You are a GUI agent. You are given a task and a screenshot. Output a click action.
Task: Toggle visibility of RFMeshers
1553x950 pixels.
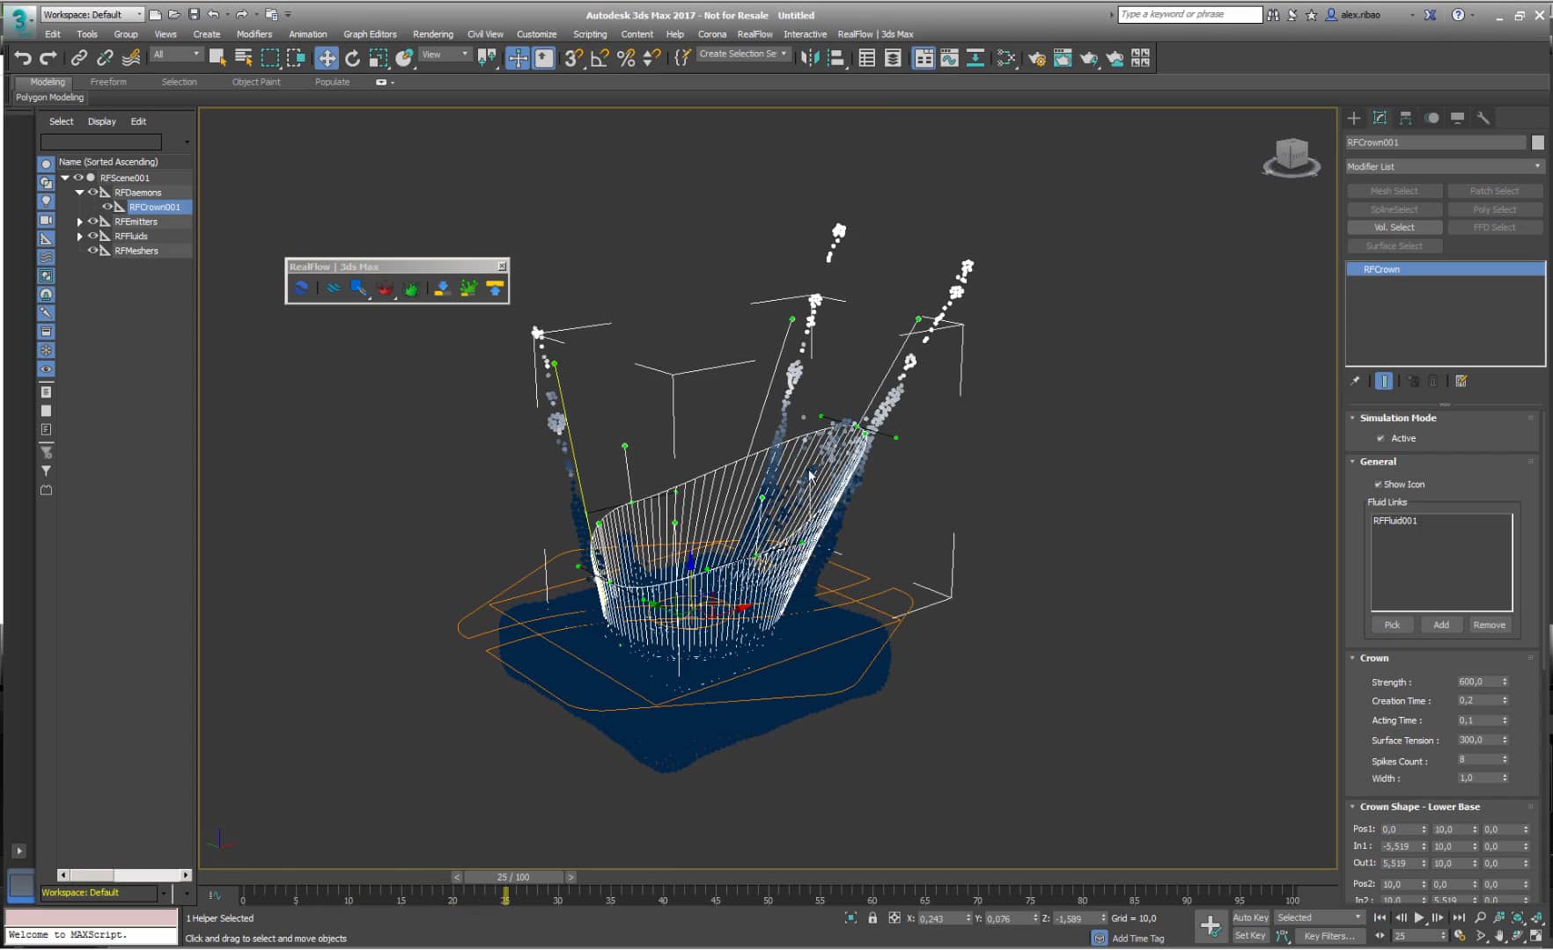[x=92, y=251]
